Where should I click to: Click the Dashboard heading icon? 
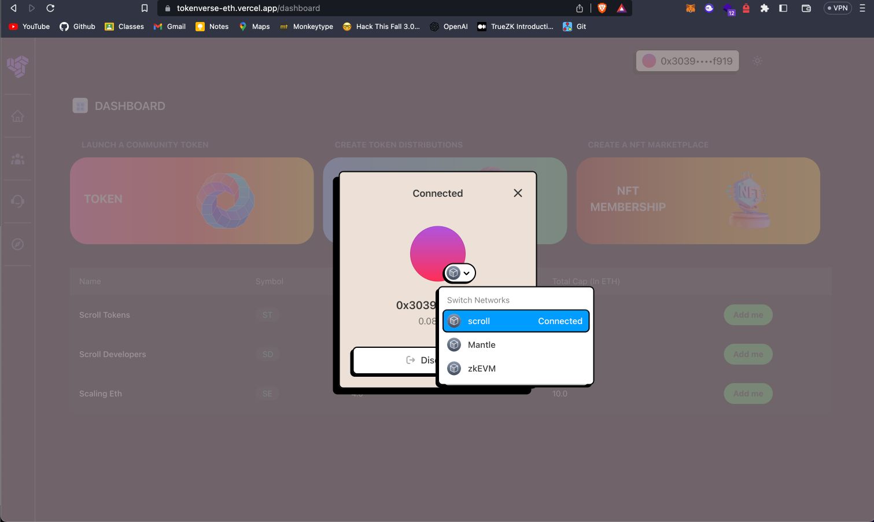80,106
